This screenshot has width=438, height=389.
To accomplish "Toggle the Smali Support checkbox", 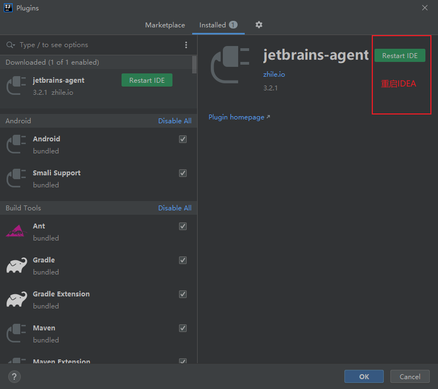I will (183, 173).
